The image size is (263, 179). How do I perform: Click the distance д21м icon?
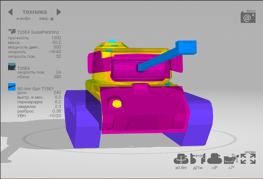pos(198,159)
